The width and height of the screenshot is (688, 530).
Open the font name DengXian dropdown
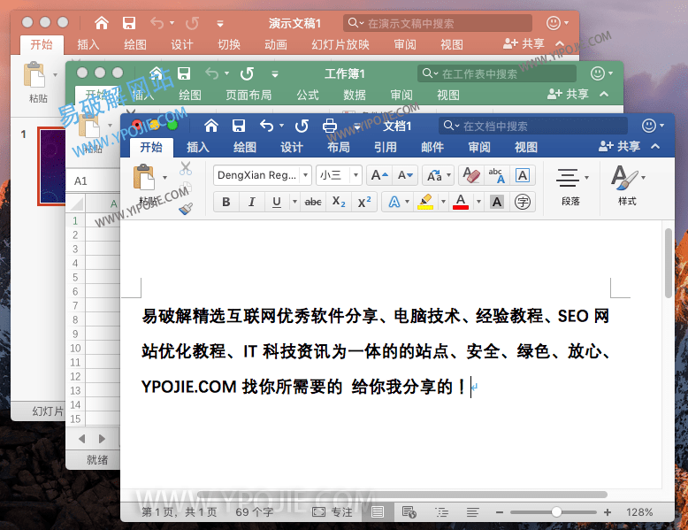tap(306, 175)
